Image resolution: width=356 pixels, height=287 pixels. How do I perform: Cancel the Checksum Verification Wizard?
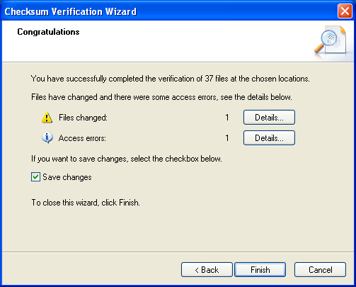pyautogui.click(x=320, y=270)
